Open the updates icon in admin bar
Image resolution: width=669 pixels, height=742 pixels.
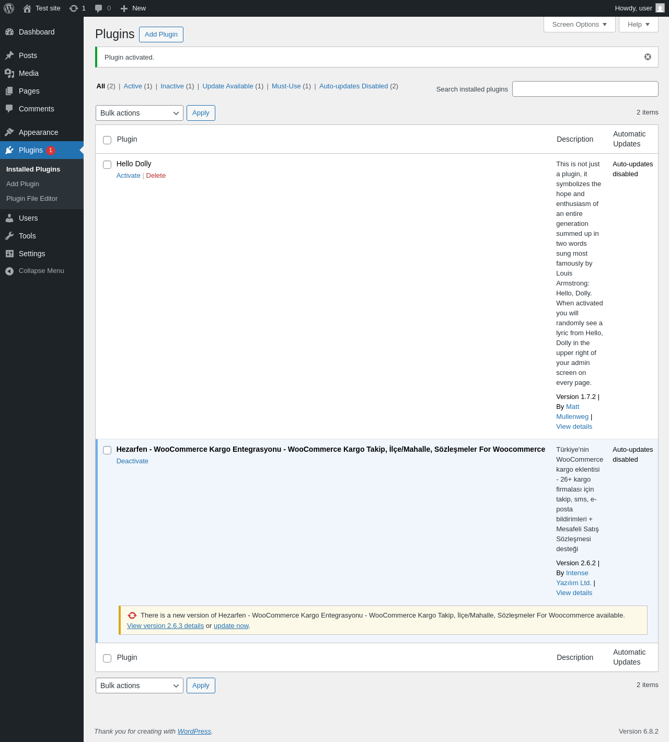pyautogui.click(x=74, y=8)
